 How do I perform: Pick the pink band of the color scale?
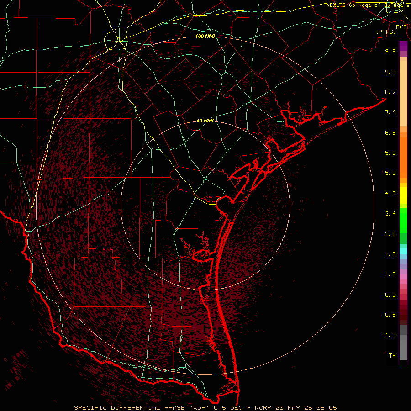point(403,277)
